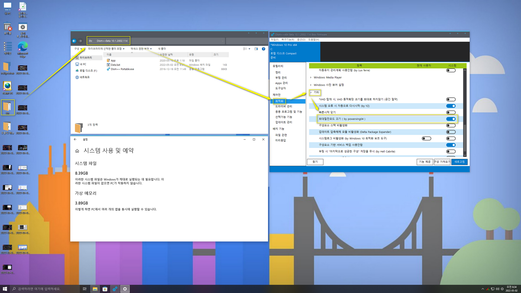The image size is (521, 293).
Task: Open the Explorer help question mark icon
Action: pos(263,49)
